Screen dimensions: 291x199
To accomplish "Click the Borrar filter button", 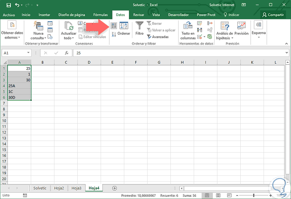I will pos(154,24).
